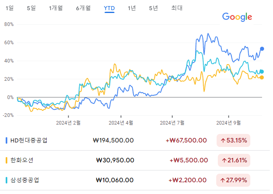Click the 2024년 7월 axis label

[x=172, y=123]
